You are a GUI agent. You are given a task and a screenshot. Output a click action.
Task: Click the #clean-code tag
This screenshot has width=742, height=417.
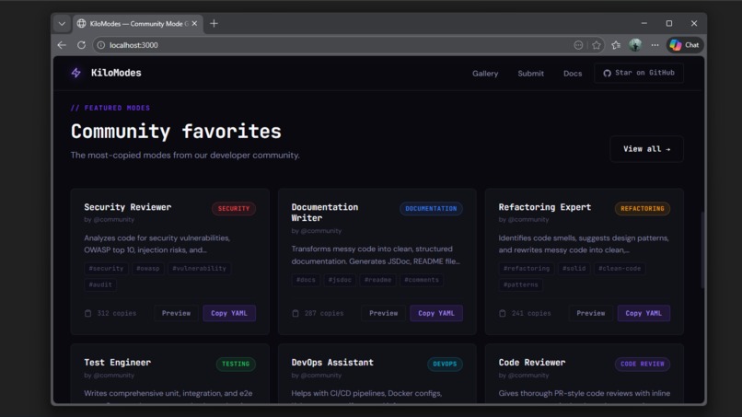(x=620, y=269)
